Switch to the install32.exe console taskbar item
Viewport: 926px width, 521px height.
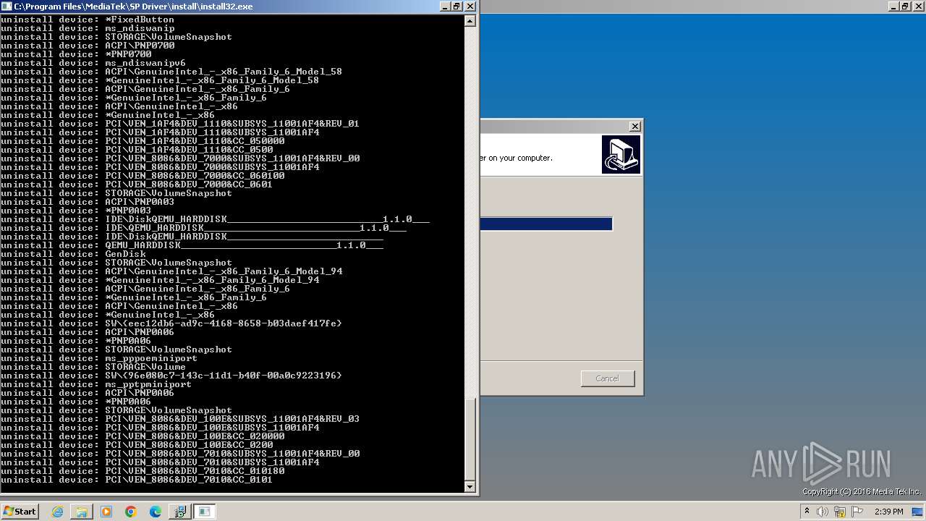coord(204,512)
